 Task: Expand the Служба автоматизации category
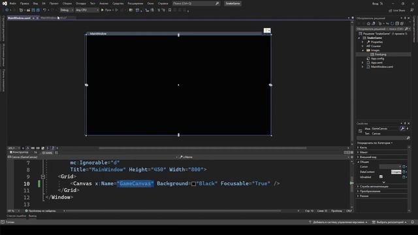pyautogui.click(x=358, y=187)
